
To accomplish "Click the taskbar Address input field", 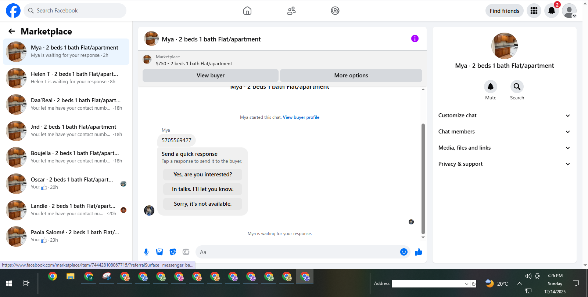I will [428, 284].
